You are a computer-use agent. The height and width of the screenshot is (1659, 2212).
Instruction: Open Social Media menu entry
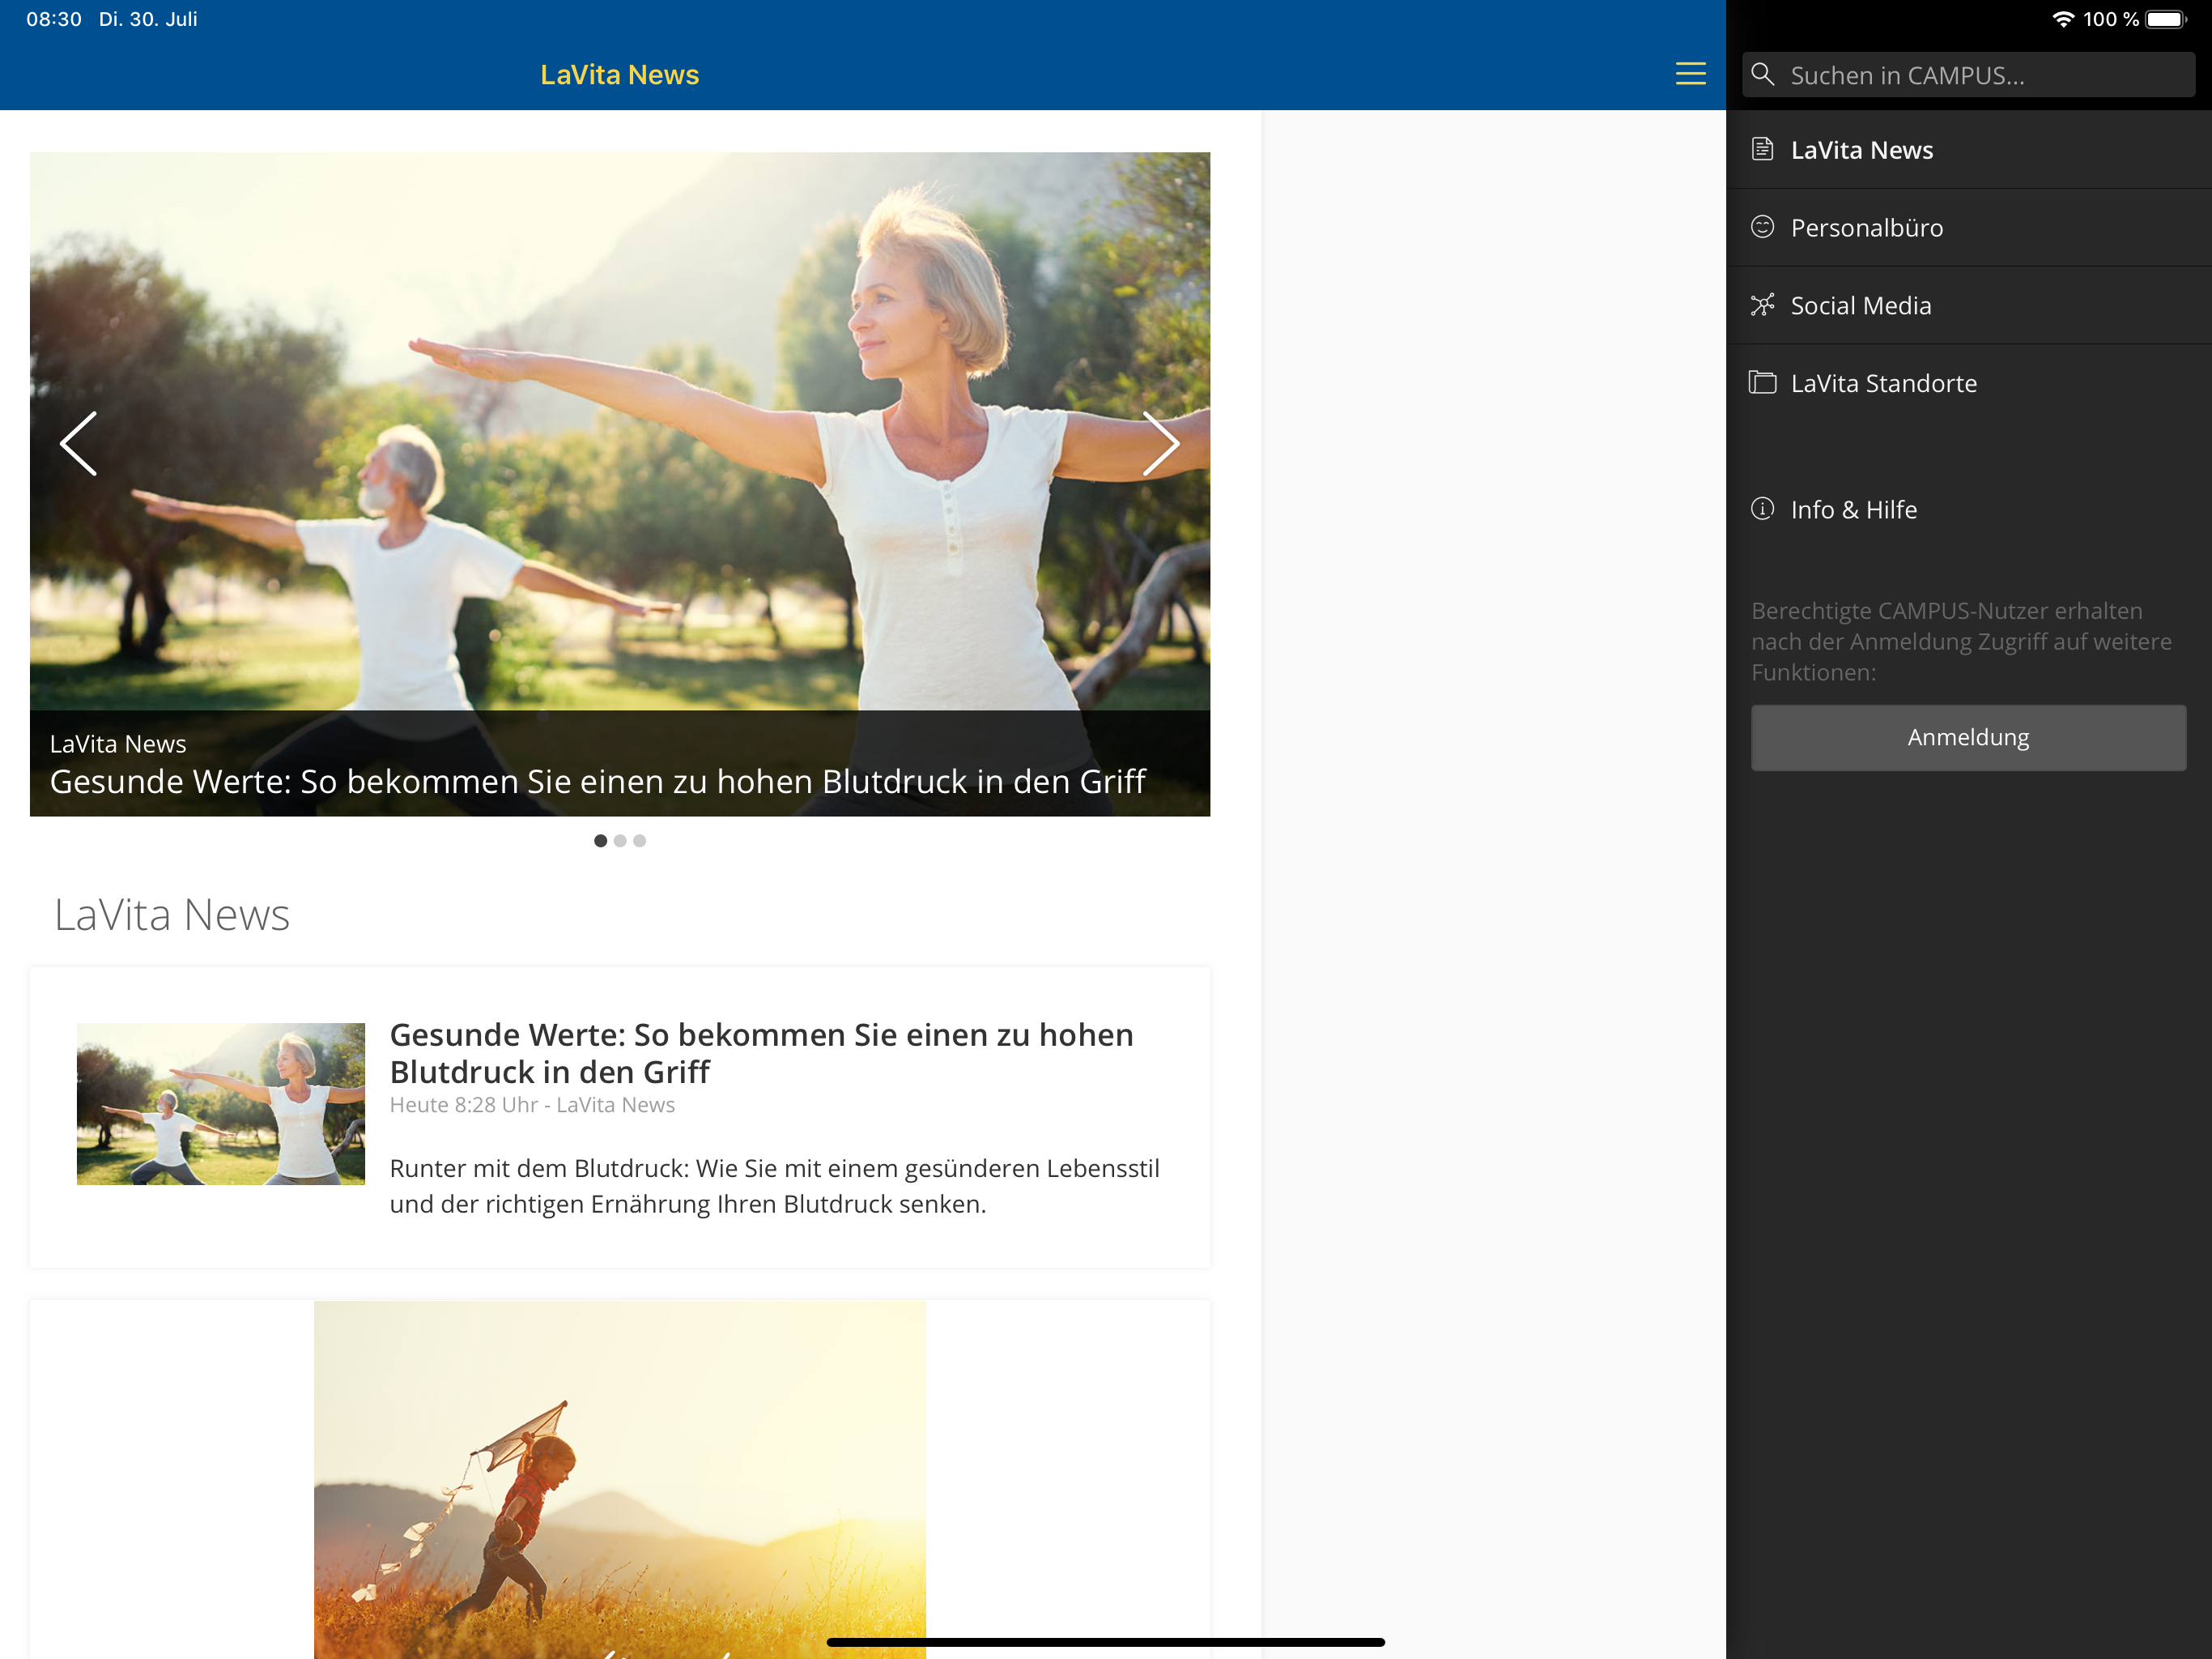click(x=1968, y=305)
